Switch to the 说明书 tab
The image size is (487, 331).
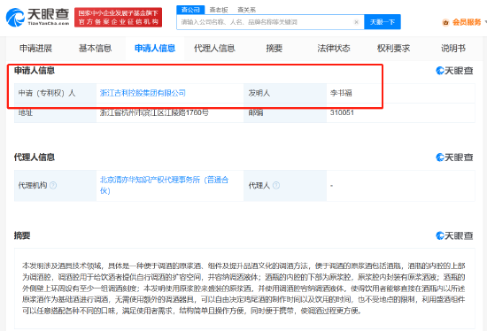coord(453,48)
